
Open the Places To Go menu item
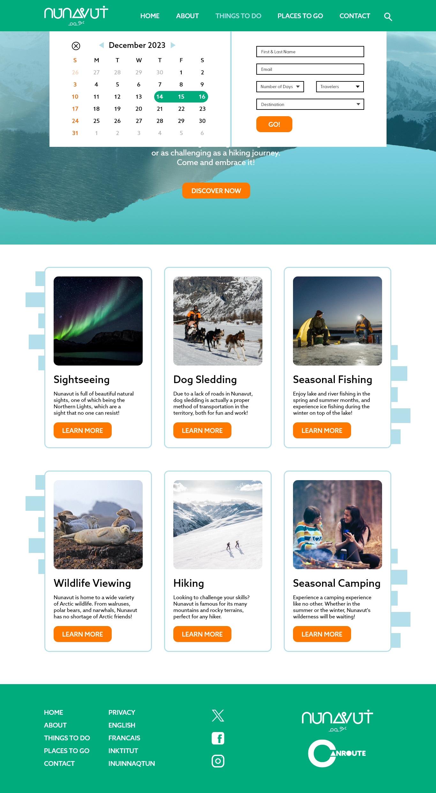[300, 16]
